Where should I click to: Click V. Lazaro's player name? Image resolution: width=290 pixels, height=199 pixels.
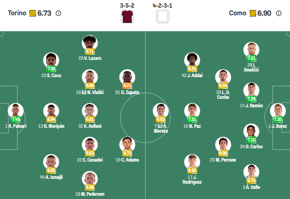90,58
